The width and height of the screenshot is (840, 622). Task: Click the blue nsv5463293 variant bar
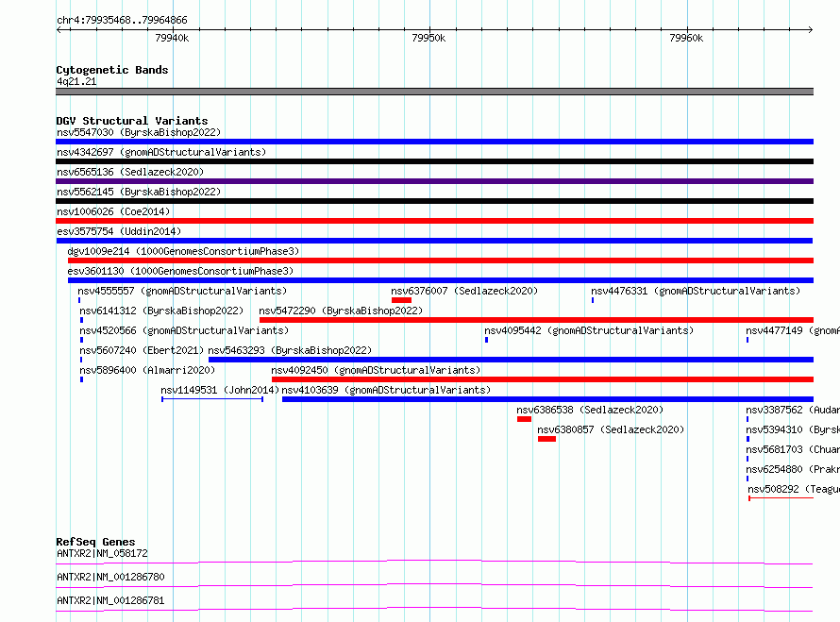pyautogui.click(x=511, y=360)
